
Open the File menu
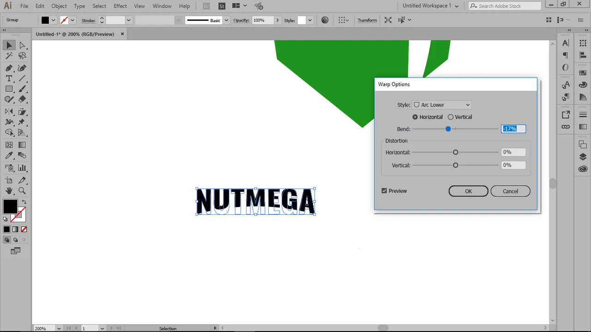click(x=24, y=6)
